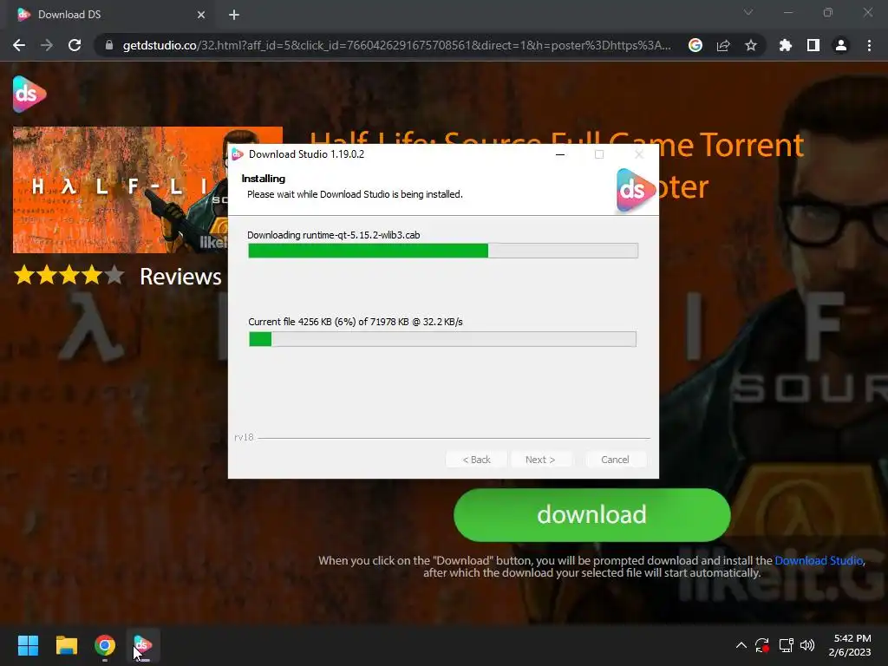Screen dimensions: 888x666
Task: Switch to Chrome in taskbar
Action: [x=105, y=645]
